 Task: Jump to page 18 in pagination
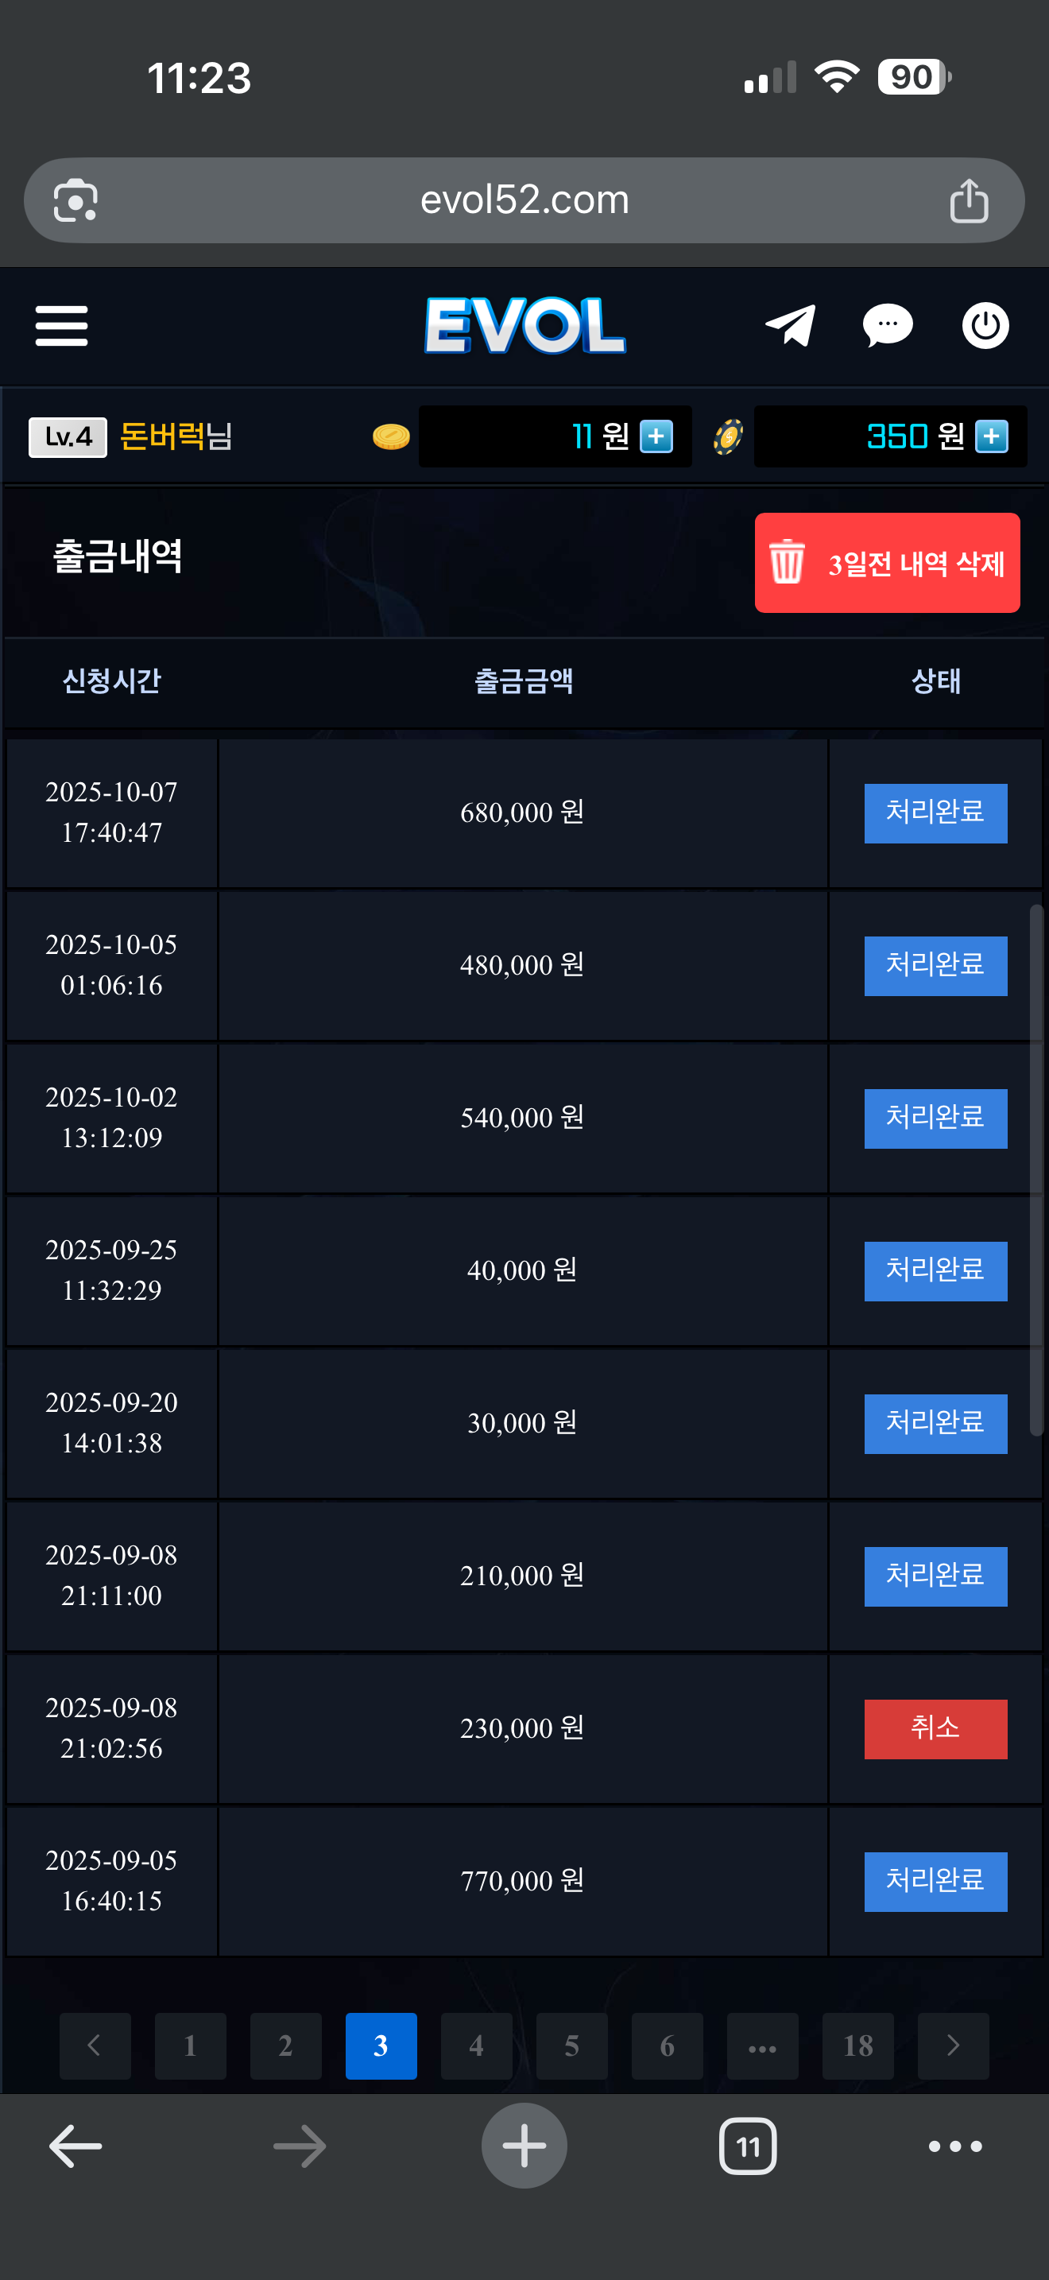857,2045
